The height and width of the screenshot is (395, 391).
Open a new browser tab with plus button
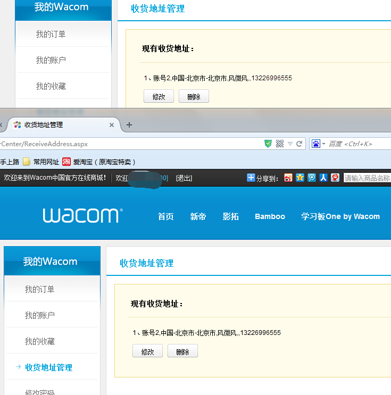pyautogui.click(x=129, y=125)
